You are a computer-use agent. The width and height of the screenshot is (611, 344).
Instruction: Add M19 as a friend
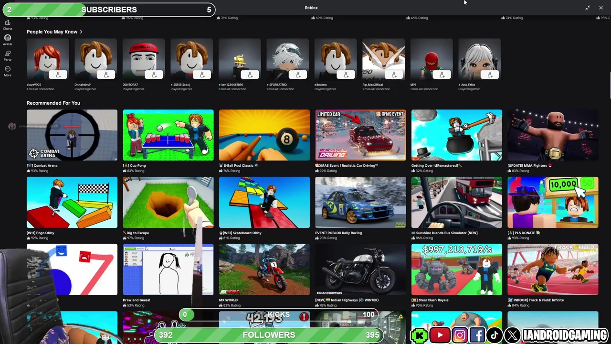coord(442,75)
